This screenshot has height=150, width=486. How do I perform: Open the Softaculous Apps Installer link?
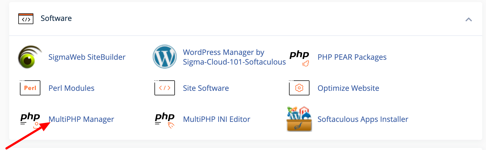(x=363, y=119)
